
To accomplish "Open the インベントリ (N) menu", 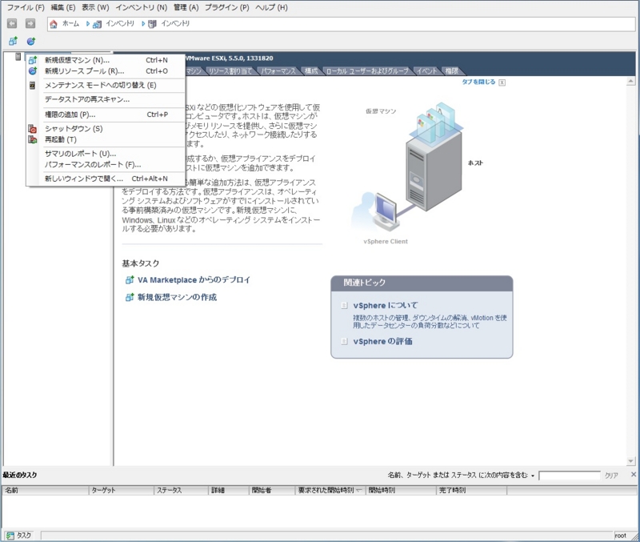I will 142,7.
